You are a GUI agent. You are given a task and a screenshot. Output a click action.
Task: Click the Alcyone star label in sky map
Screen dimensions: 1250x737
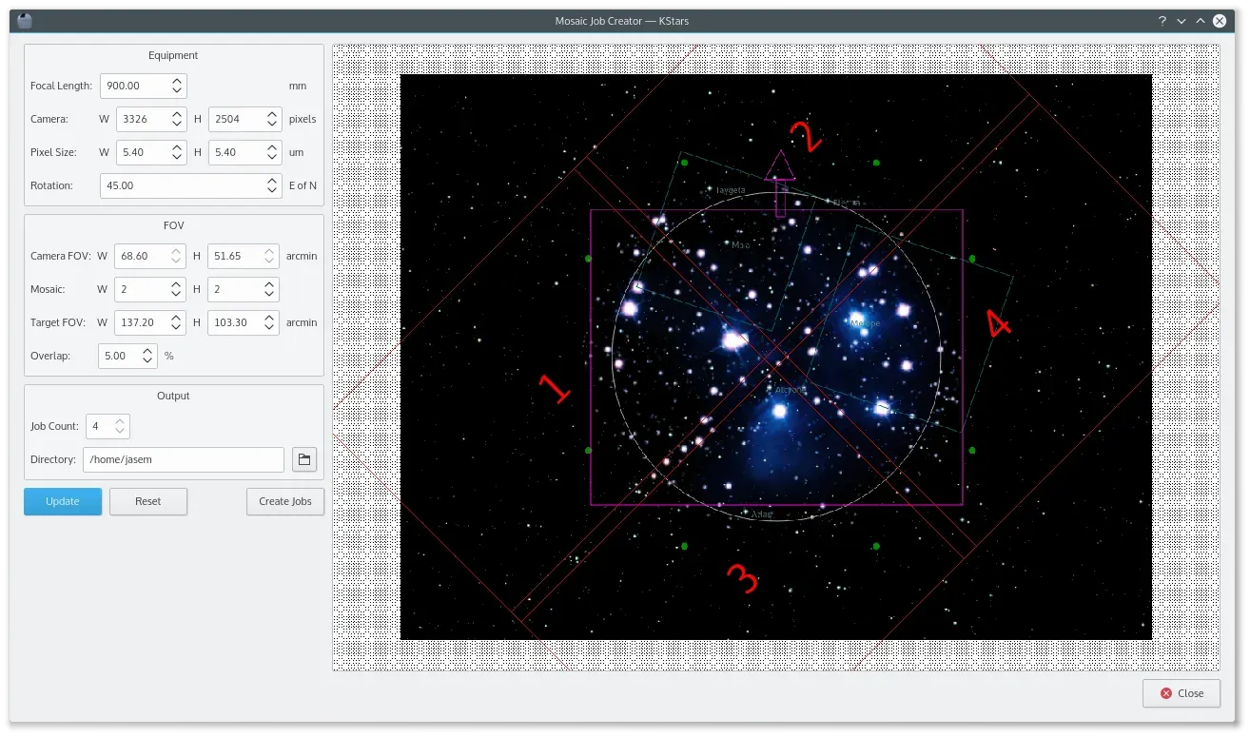pyautogui.click(x=790, y=390)
